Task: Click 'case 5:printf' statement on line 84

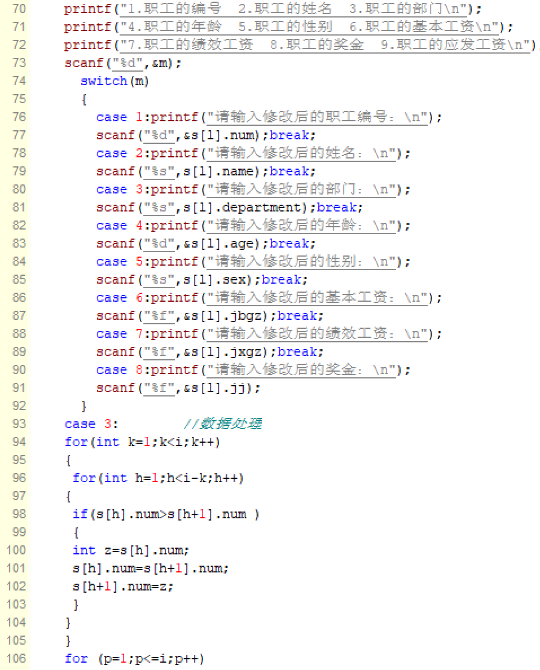Action: (253, 262)
